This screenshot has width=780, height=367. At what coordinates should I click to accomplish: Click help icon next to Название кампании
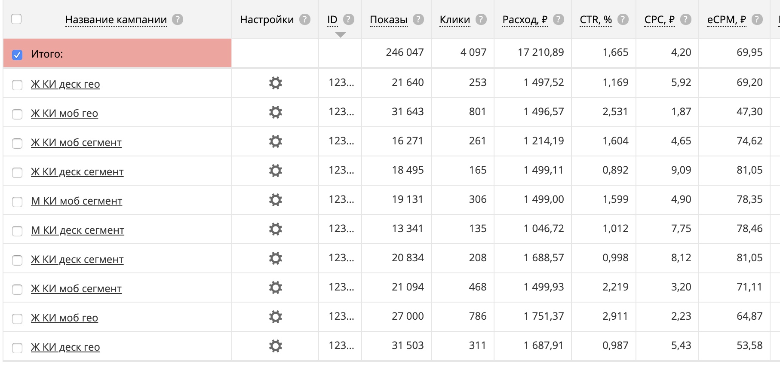click(x=178, y=20)
